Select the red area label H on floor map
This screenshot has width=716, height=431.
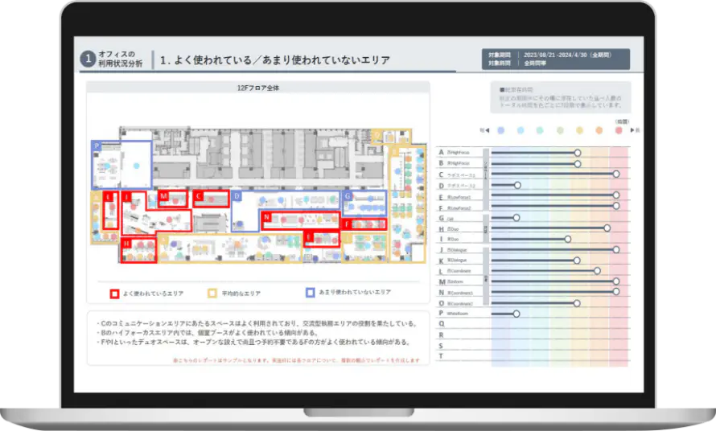[x=126, y=243]
